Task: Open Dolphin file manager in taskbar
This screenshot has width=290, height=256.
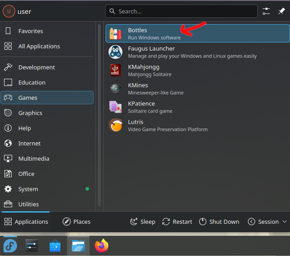Action: click(78, 246)
